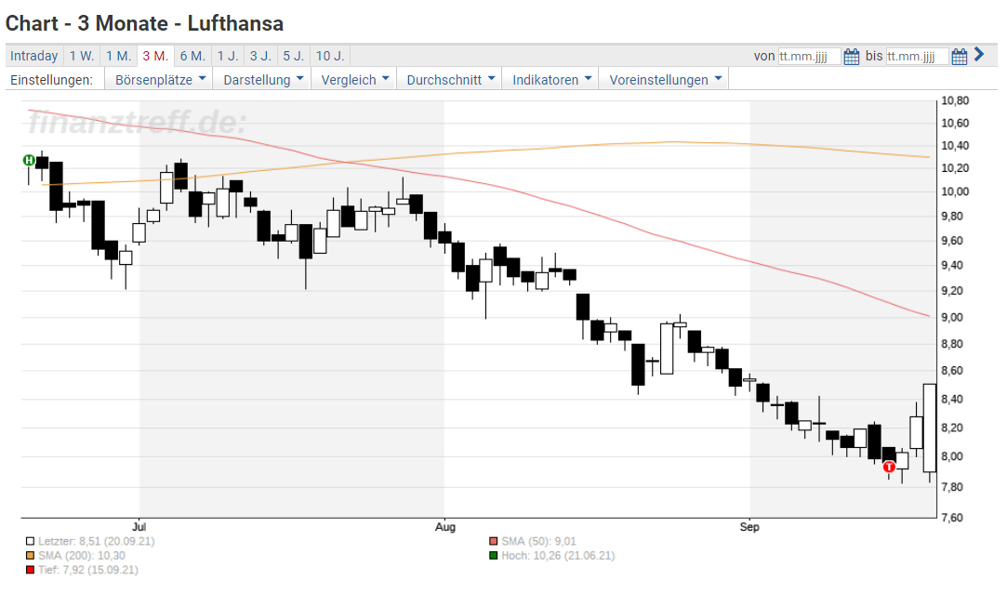
Task: Click the SMA (50) legend color swatch
Action: [x=493, y=541]
